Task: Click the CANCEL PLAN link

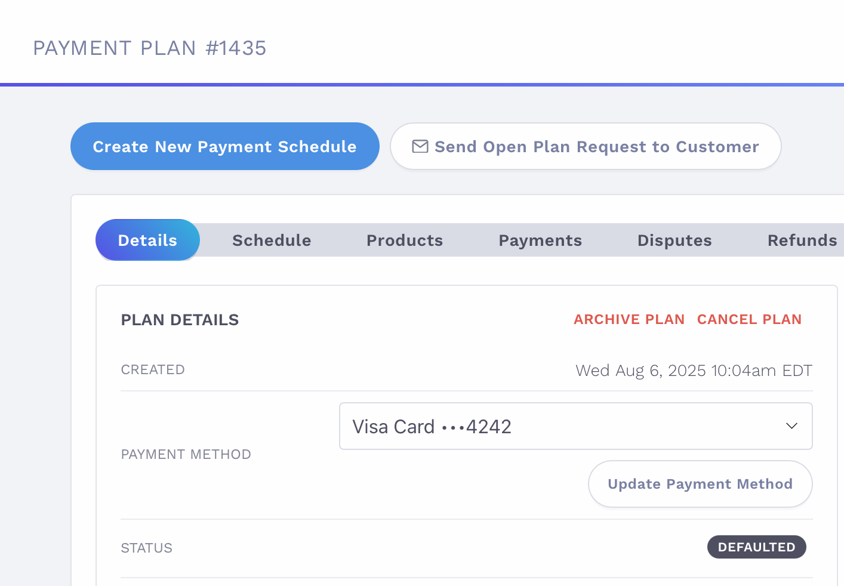Action: (749, 319)
